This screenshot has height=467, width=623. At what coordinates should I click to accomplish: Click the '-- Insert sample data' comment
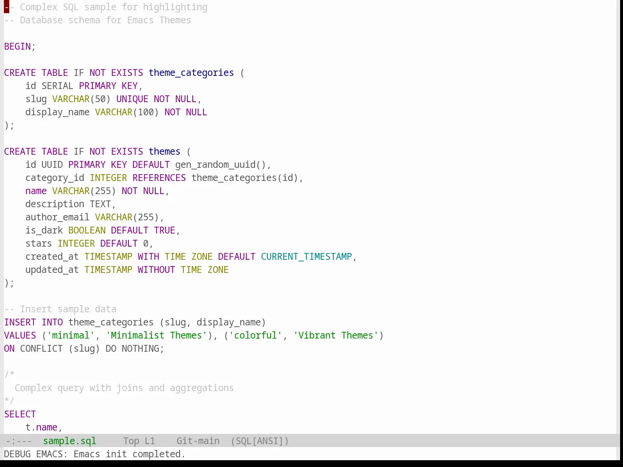[x=60, y=309]
